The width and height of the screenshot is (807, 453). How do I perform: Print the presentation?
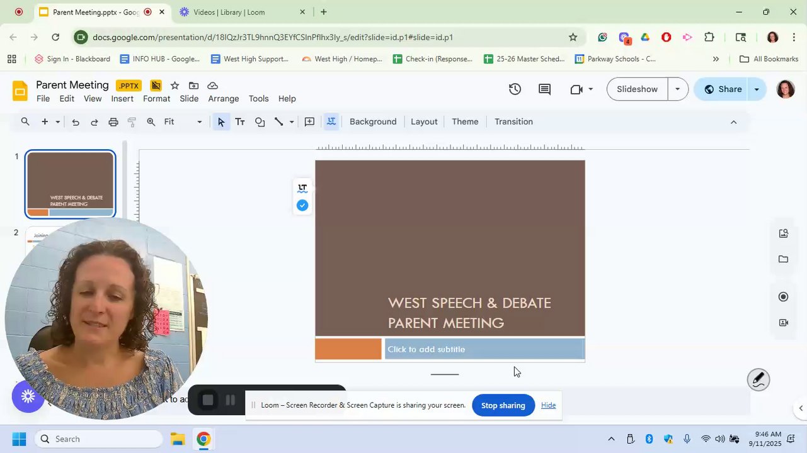click(x=113, y=122)
